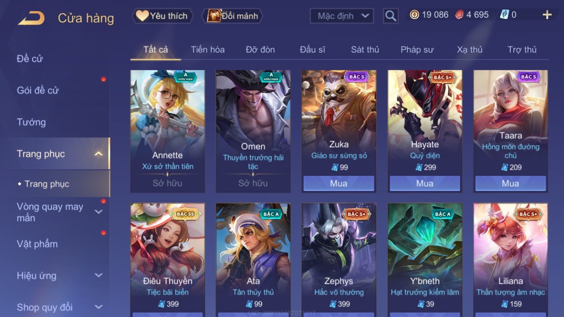Switch to the Tiến hóa tab
564x317 pixels.
pyautogui.click(x=208, y=49)
